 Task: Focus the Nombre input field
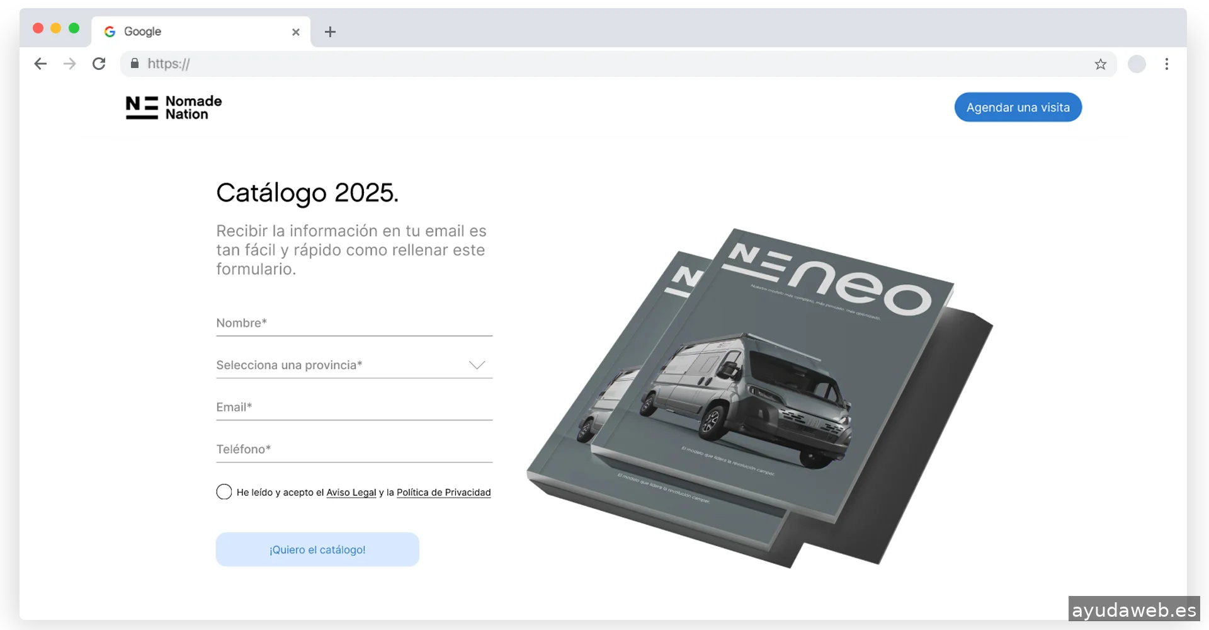[354, 323]
